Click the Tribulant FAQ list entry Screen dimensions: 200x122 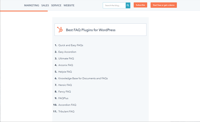click(66, 112)
